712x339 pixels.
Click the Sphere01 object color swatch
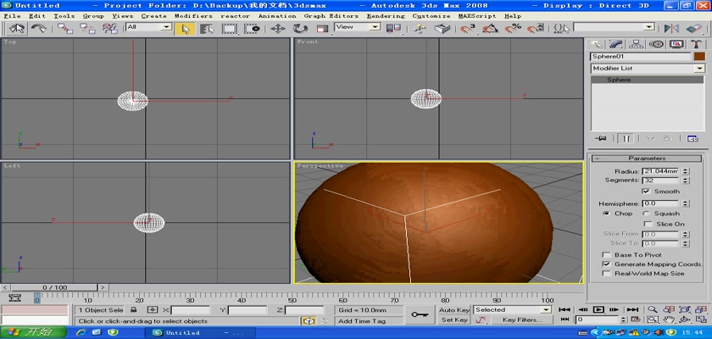tap(698, 57)
